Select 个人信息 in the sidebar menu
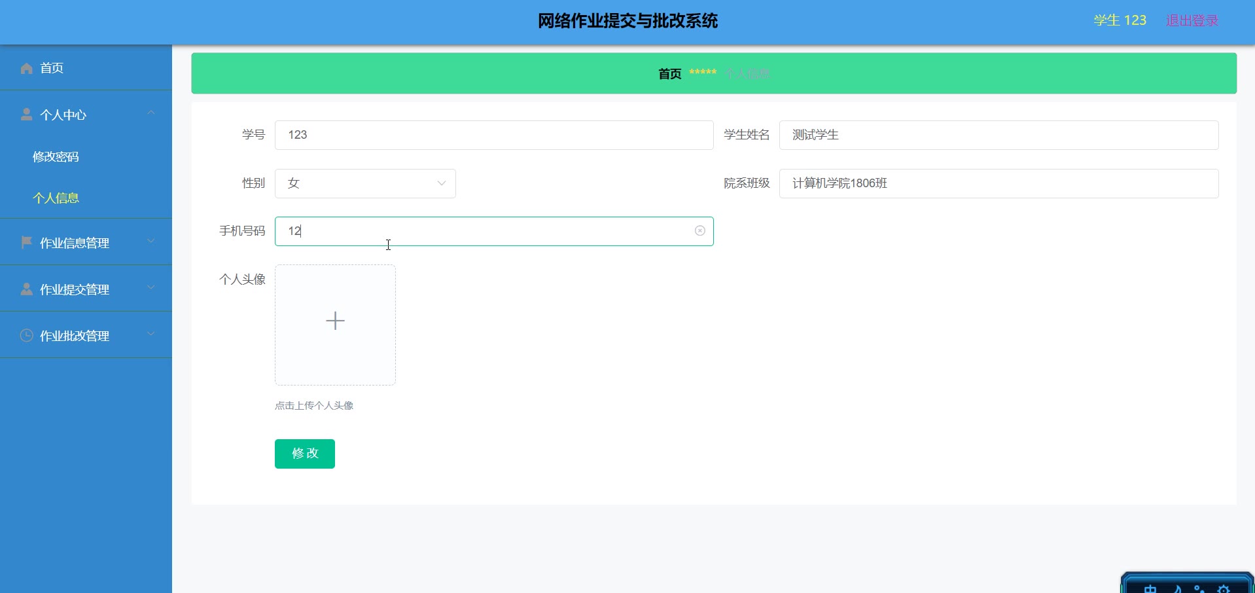 coord(56,198)
